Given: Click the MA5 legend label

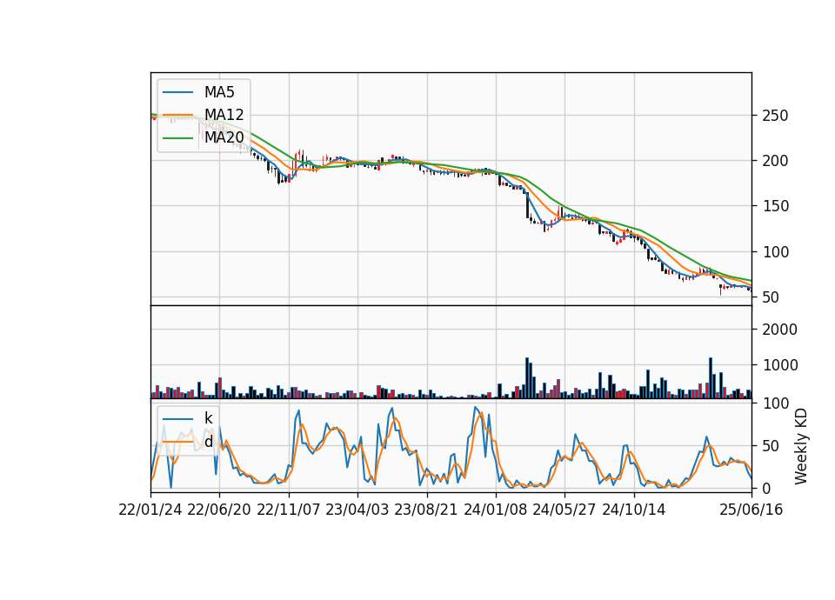Looking at the screenshot, I should click(x=219, y=92).
